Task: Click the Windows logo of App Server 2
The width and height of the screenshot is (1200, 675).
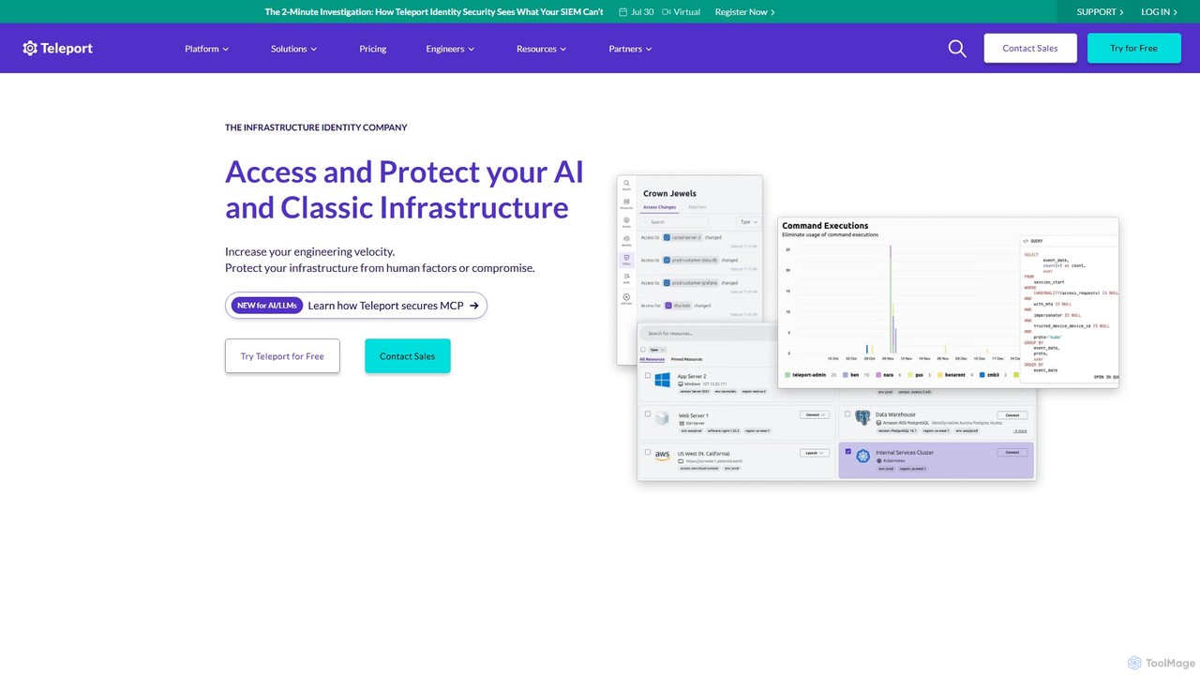Action: click(x=662, y=380)
